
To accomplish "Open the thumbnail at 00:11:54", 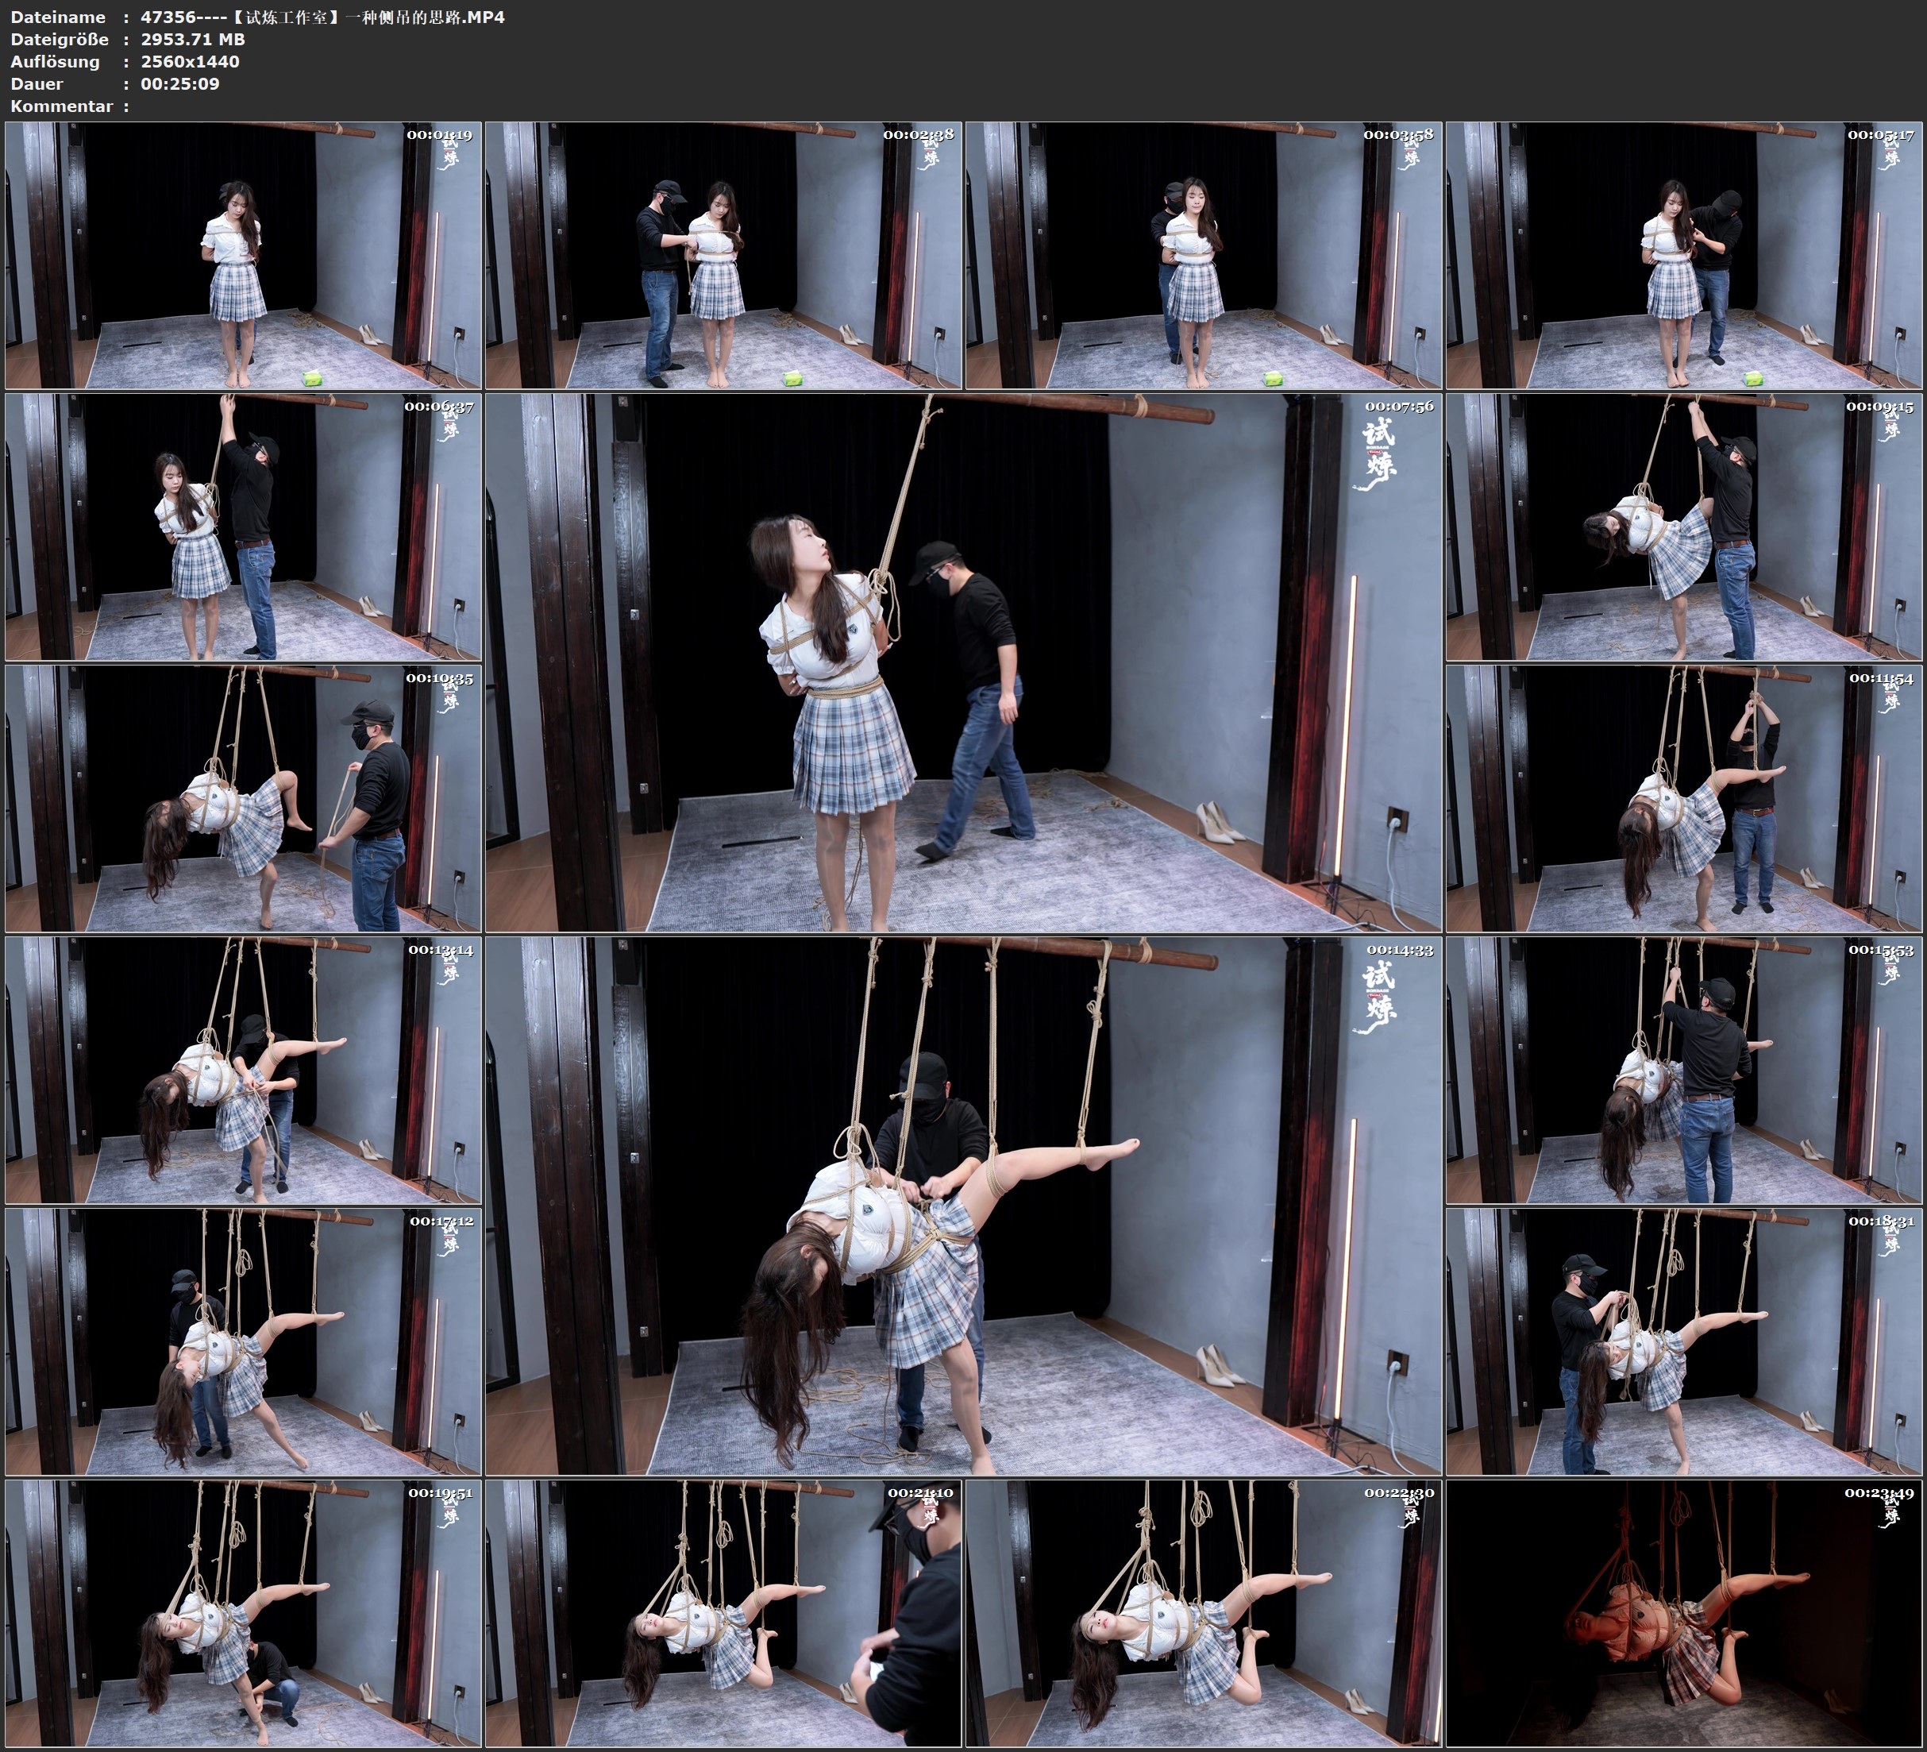I will (1684, 798).
